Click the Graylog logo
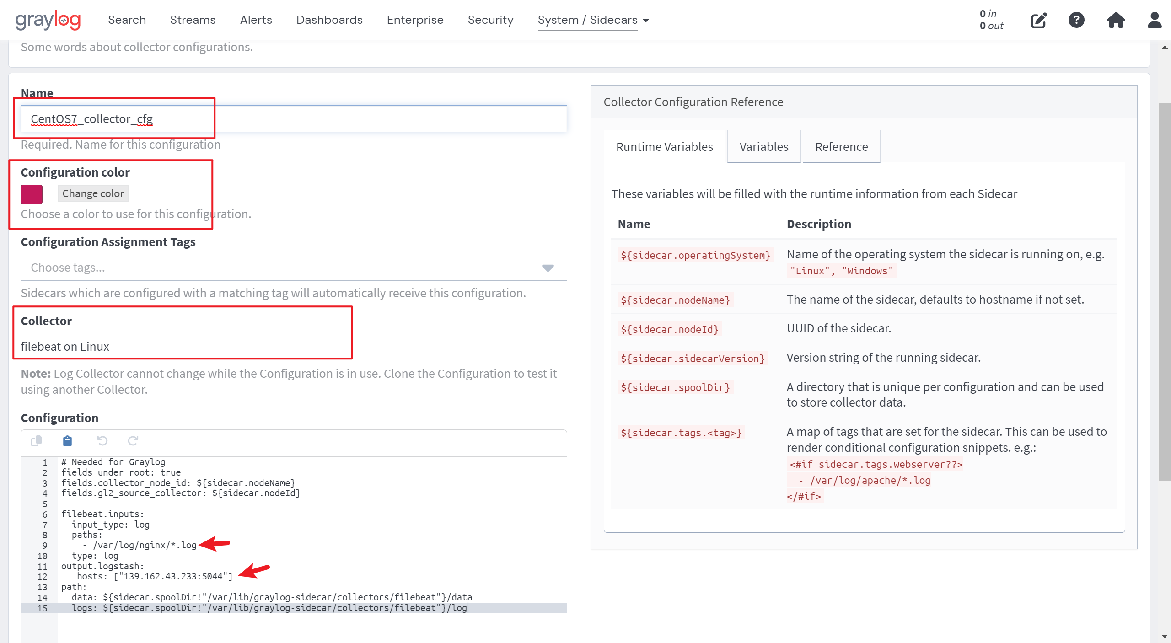This screenshot has height=643, width=1171. pos(48,20)
